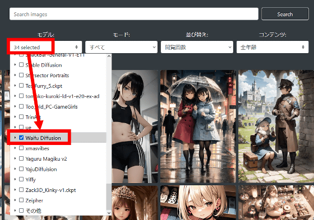Click the Search button
Viewport: 314px width, 220px height.
[x=285, y=14]
